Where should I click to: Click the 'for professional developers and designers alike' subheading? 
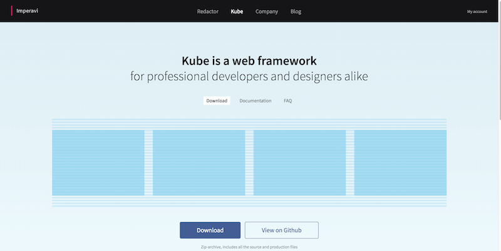tap(249, 76)
